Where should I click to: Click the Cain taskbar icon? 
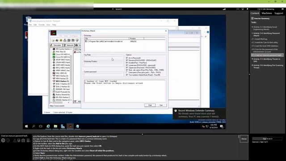click(x=70, y=126)
